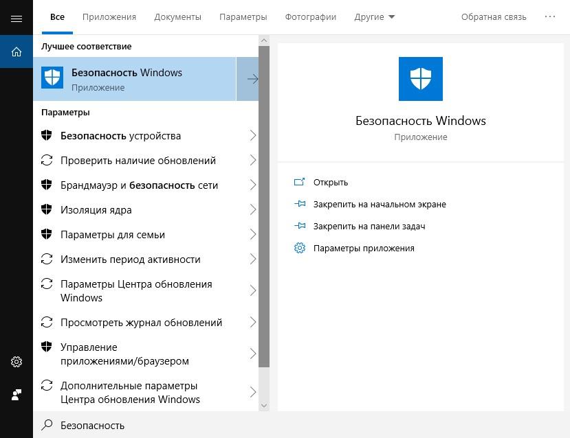Click pin icon for Закрепить на панели задач
The height and width of the screenshot is (438, 570).
tap(300, 226)
